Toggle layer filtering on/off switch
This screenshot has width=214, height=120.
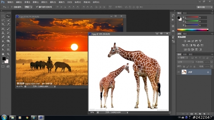click(212, 58)
